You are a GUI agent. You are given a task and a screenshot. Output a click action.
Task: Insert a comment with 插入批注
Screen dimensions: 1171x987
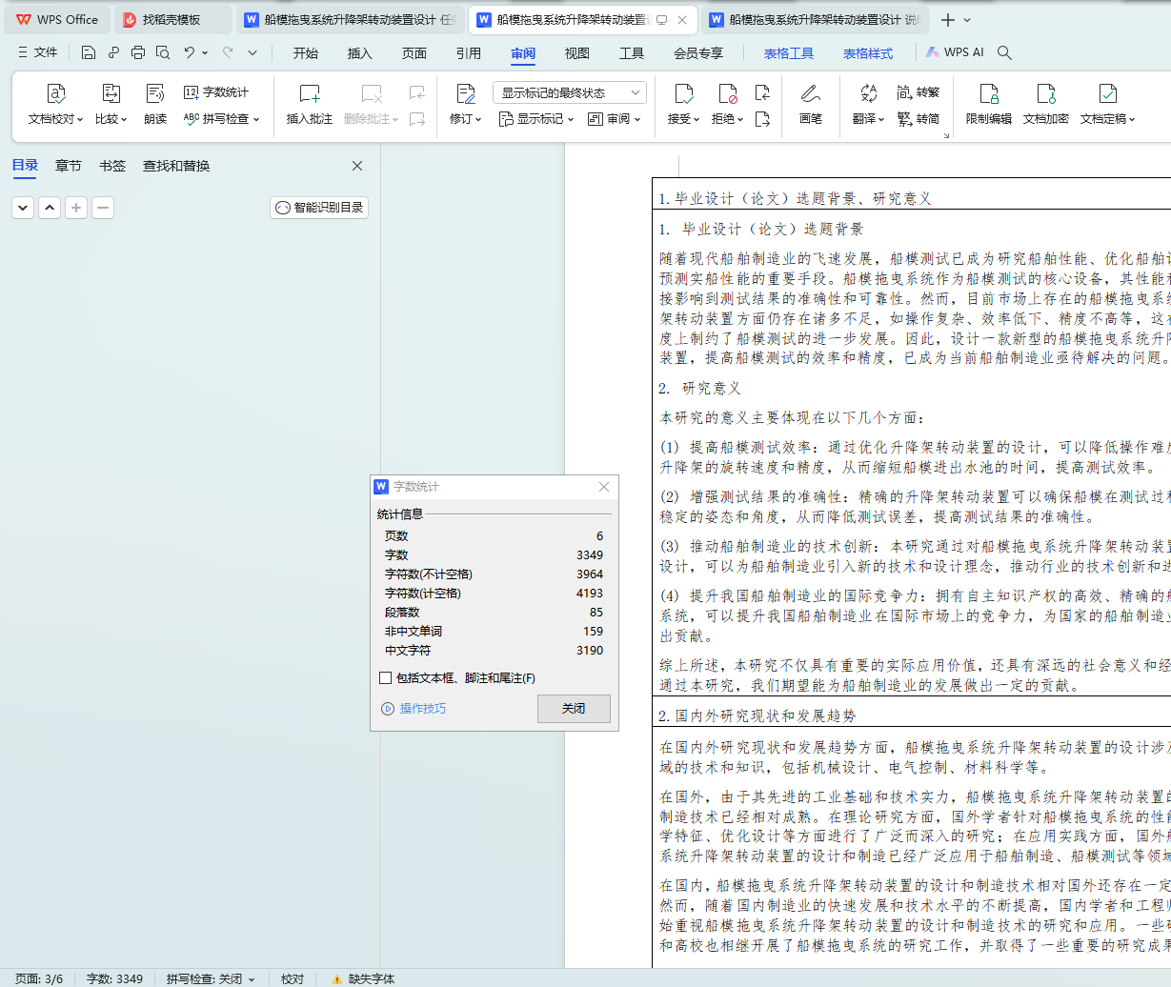[x=310, y=105]
